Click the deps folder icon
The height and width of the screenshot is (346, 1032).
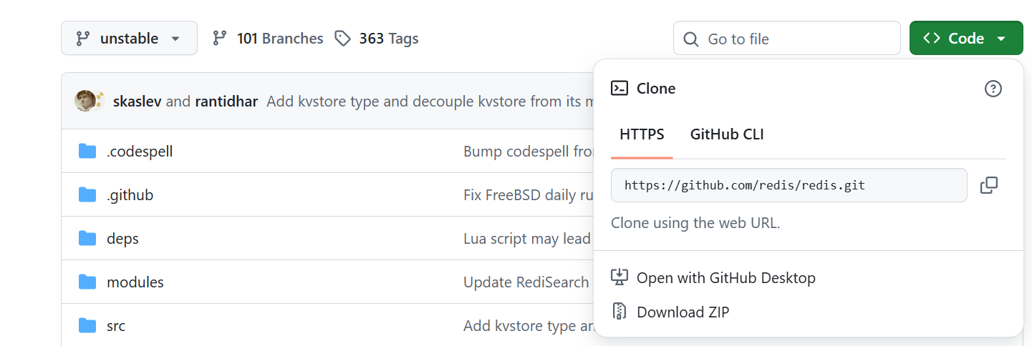87,238
